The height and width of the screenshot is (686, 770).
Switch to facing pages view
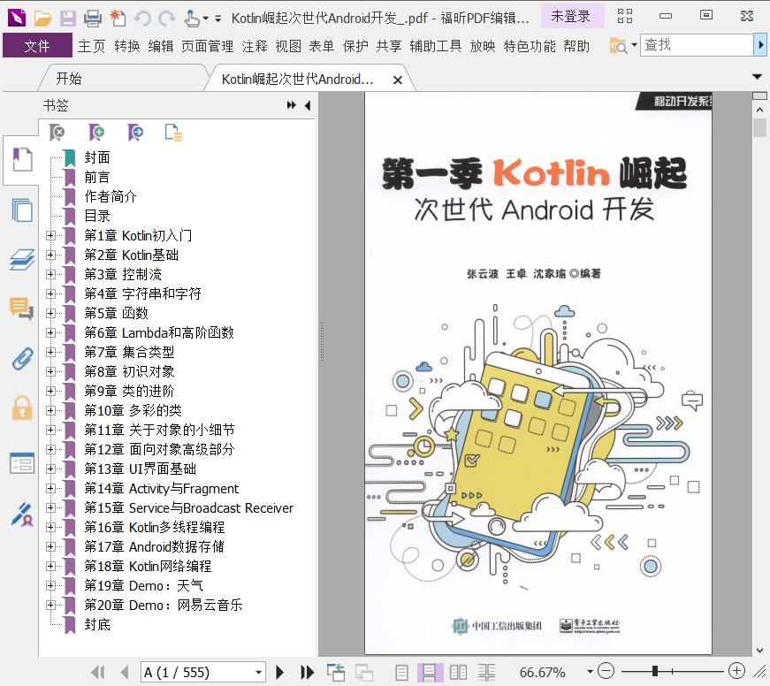(458, 672)
